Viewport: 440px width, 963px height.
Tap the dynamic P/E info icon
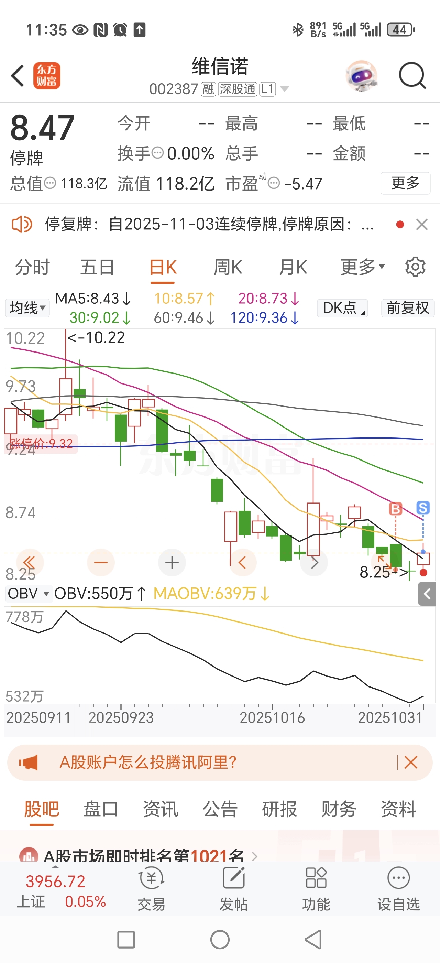click(x=274, y=183)
